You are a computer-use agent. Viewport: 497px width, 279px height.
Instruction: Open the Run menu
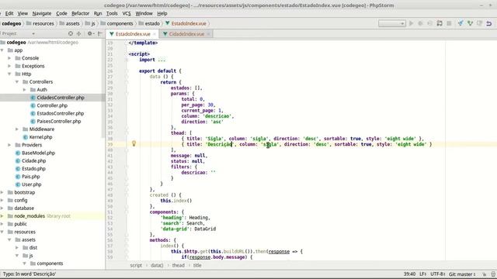(x=98, y=13)
